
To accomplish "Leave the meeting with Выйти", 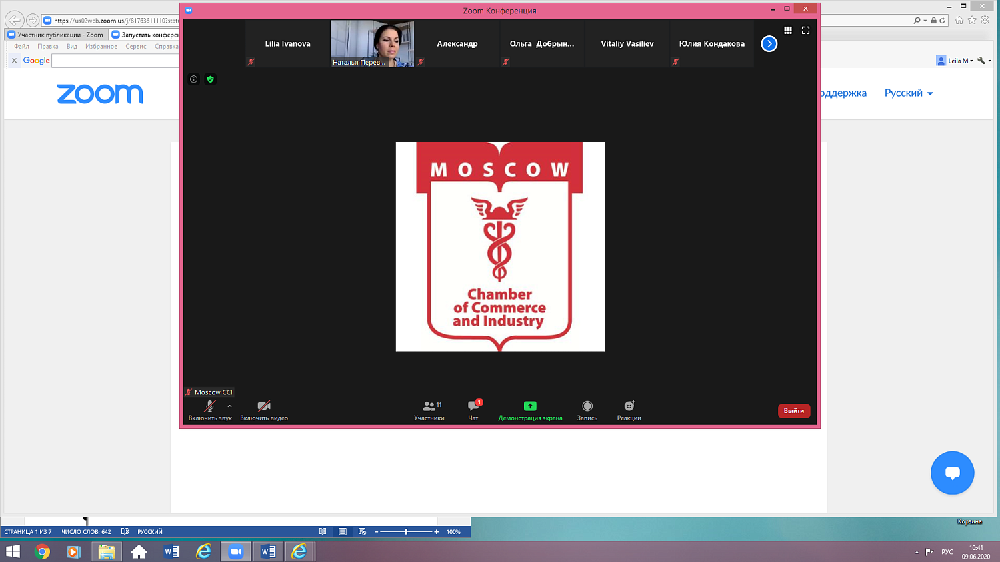I will (794, 411).
